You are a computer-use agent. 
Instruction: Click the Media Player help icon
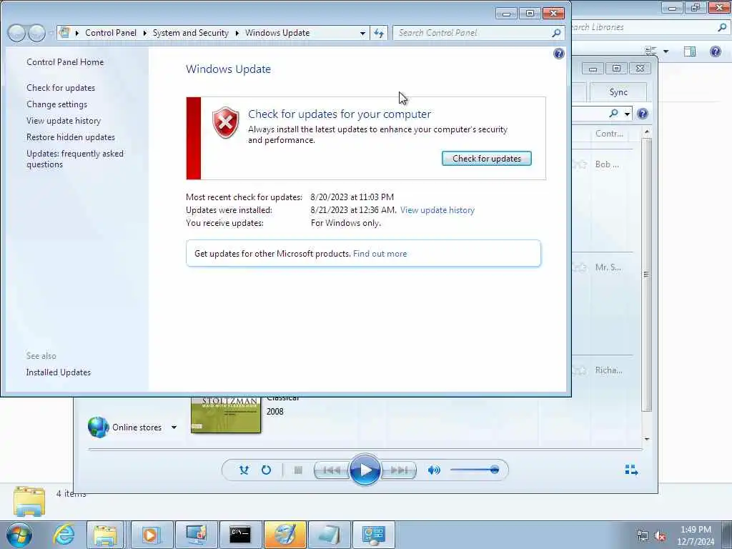tap(643, 114)
